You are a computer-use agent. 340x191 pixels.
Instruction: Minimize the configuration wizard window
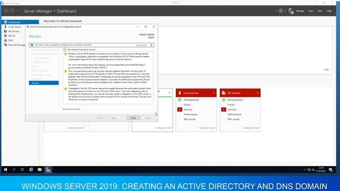[x=138, y=27]
